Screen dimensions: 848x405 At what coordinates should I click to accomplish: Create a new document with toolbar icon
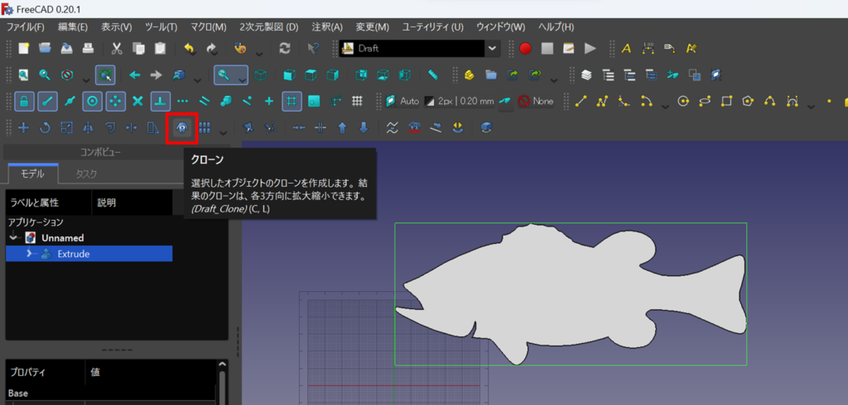coord(23,49)
